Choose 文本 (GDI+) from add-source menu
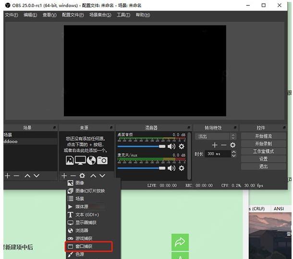The width and height of the screenshot is (293, 259). pyautogui.click(x=93, y=214)
